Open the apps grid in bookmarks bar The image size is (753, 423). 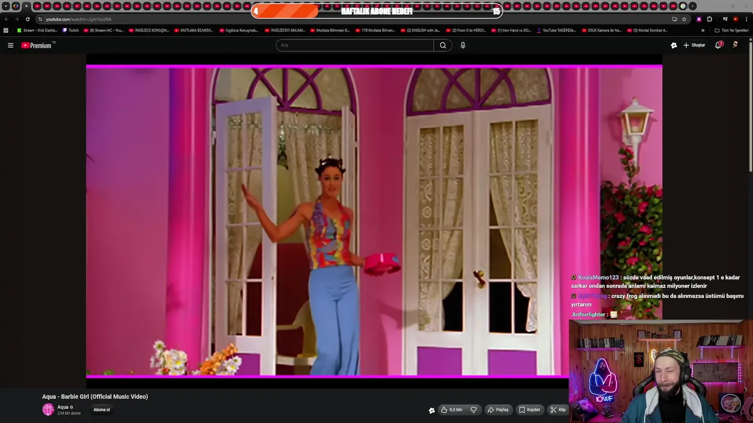6,31
